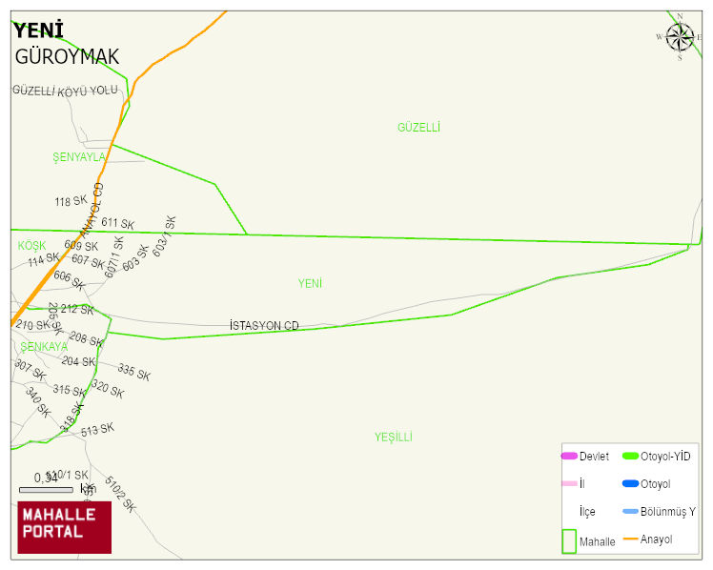
Task: Click the green Mahalle boundary box in legend
Action: tap(569, 540)
